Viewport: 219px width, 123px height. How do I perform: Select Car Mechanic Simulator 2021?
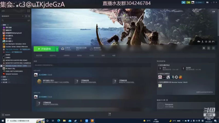[16, 44]
